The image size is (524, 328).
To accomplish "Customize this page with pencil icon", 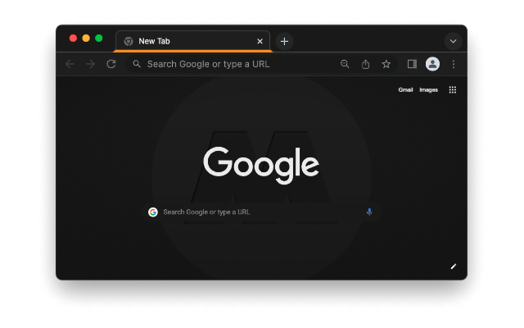I will point(453,266).
